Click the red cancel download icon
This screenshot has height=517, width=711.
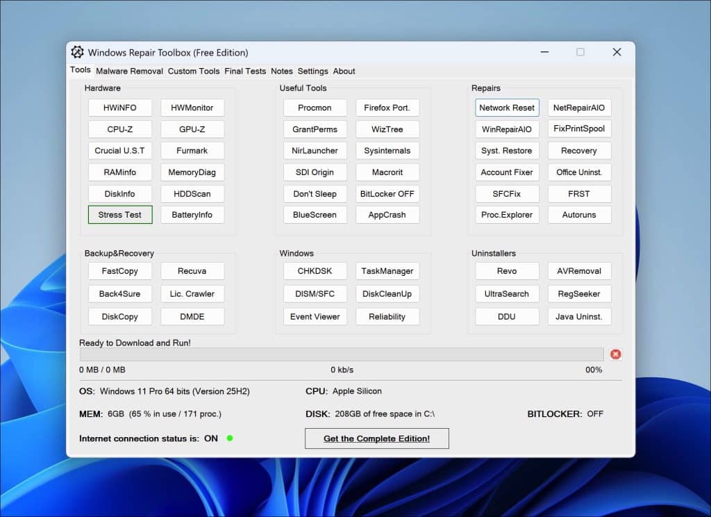pos(615,354)
